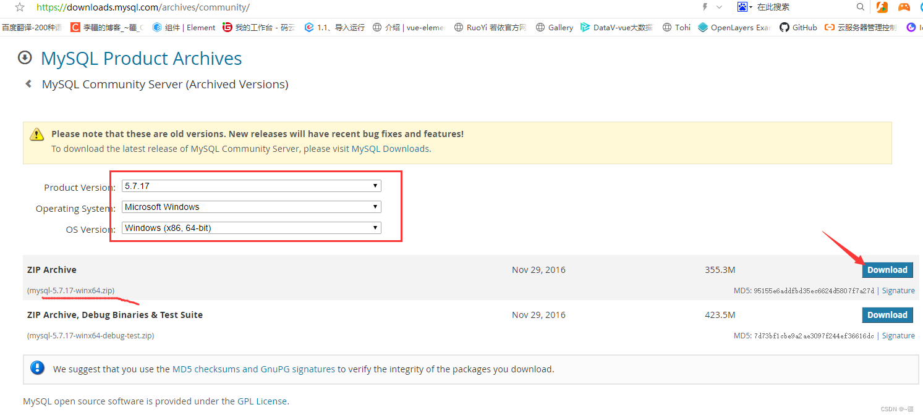
Task: Follow the MySQL Downloads link
Action: point(390,149)
